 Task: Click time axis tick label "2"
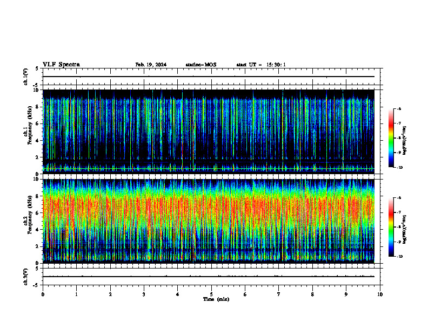(110, 294)
